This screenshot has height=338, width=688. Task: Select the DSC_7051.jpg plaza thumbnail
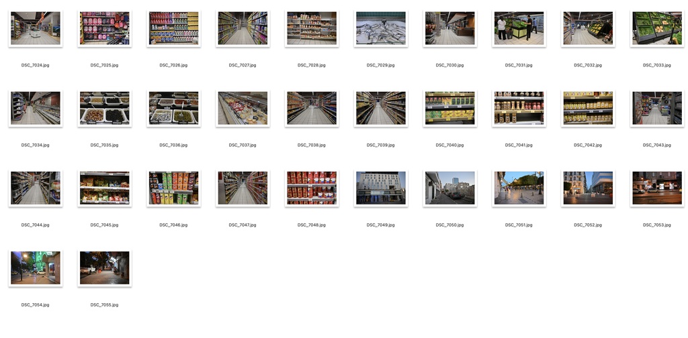click(519, 188)
